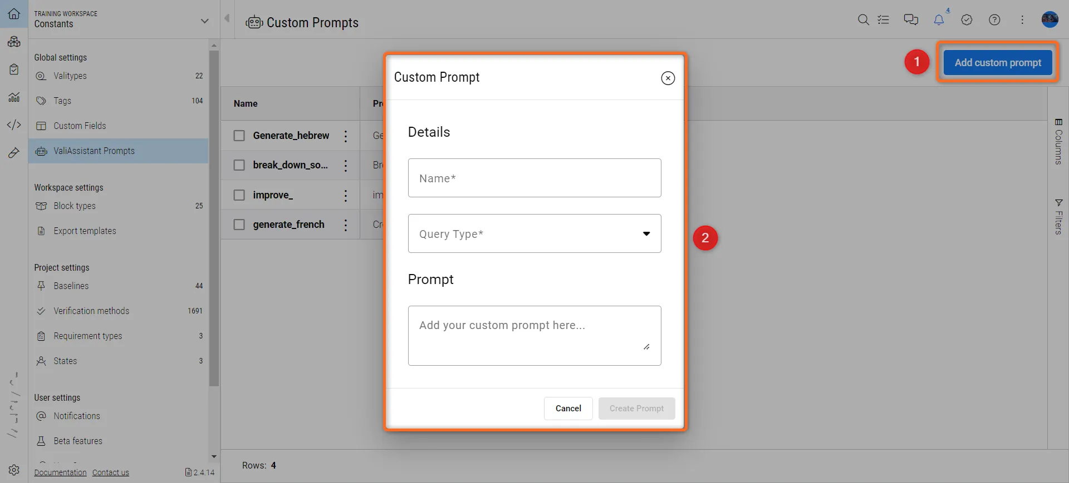This screenshot has height=483, width=1069.
Task: Check the Generate_hebrew row checkbox
Action: 239,136
